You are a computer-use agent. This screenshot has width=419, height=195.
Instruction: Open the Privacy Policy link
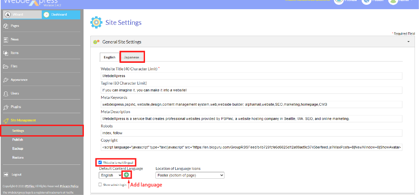click(x=69, y=186)
